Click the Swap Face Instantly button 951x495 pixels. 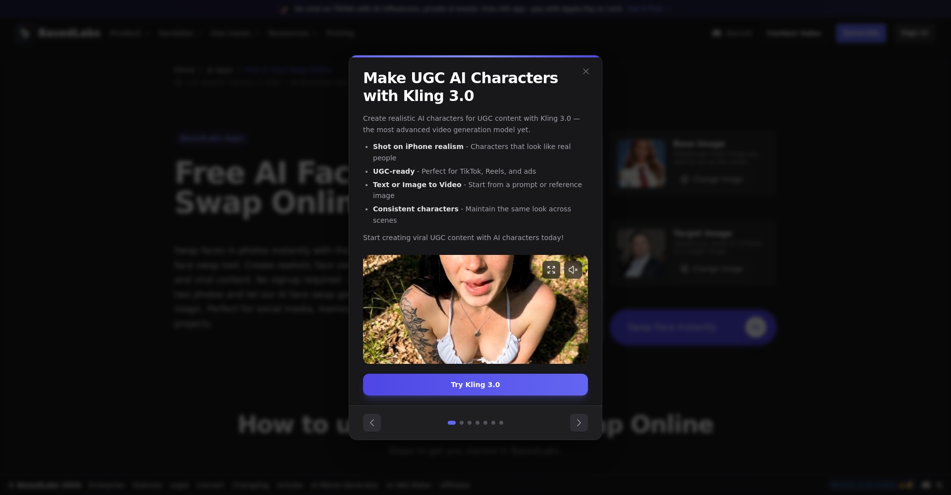(692, 327)
